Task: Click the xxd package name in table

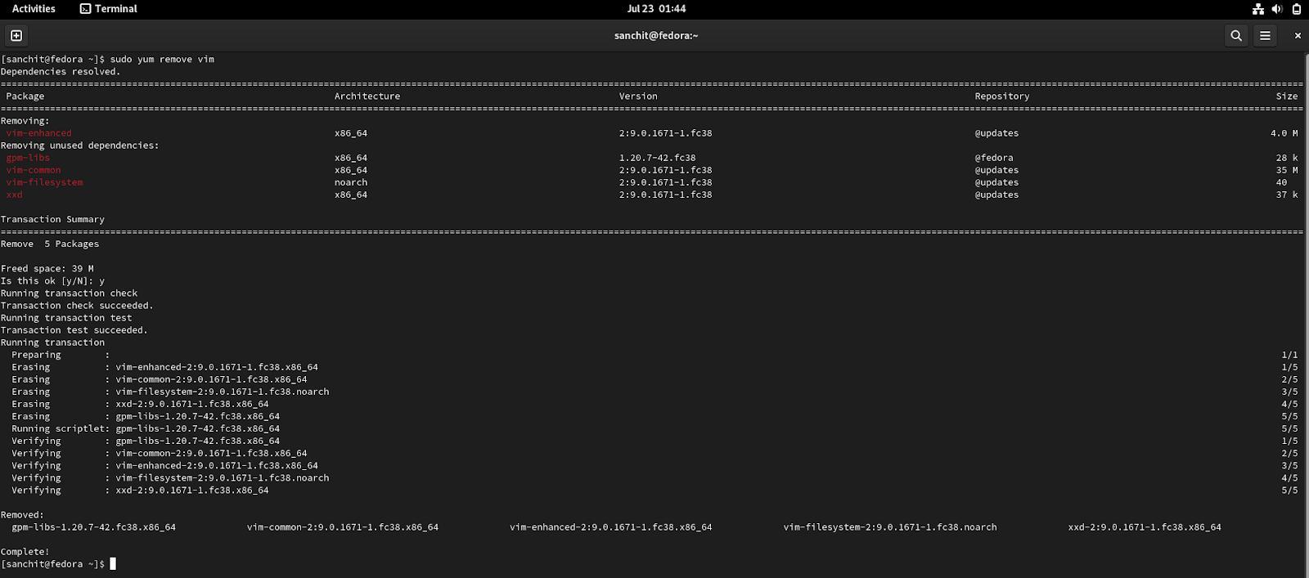Action: tap(14, 195)
